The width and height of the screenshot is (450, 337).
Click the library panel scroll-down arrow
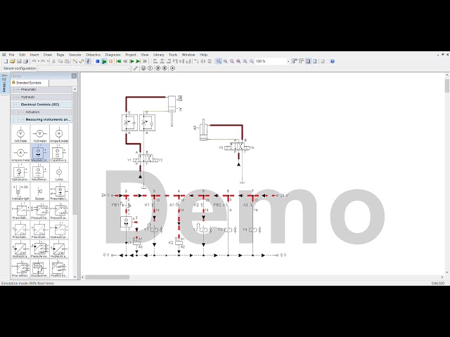click(x=75, y=277)
